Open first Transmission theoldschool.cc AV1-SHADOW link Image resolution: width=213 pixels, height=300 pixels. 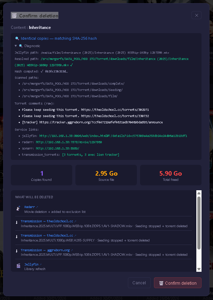pos(49,221)
